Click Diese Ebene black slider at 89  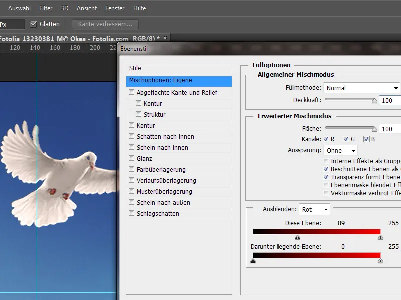(297, 238)
